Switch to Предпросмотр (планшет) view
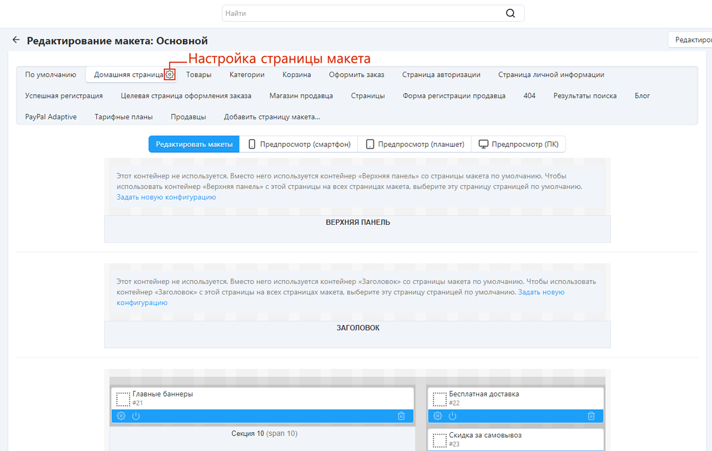 [414, 144]
